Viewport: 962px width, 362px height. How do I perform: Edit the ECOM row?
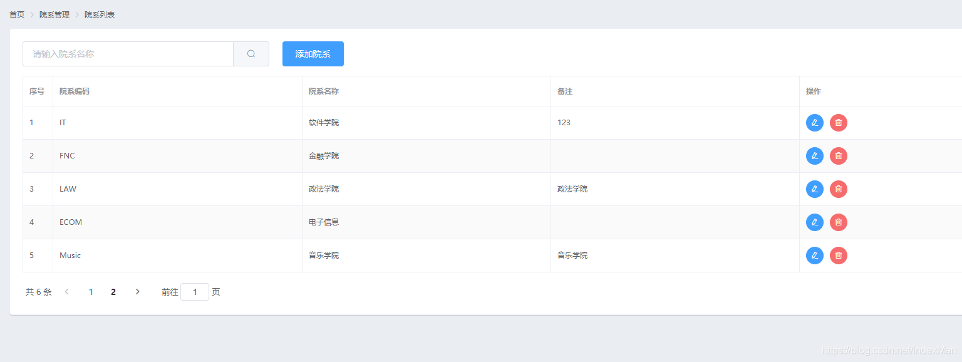pyautogui.click(x=815, y=222)
